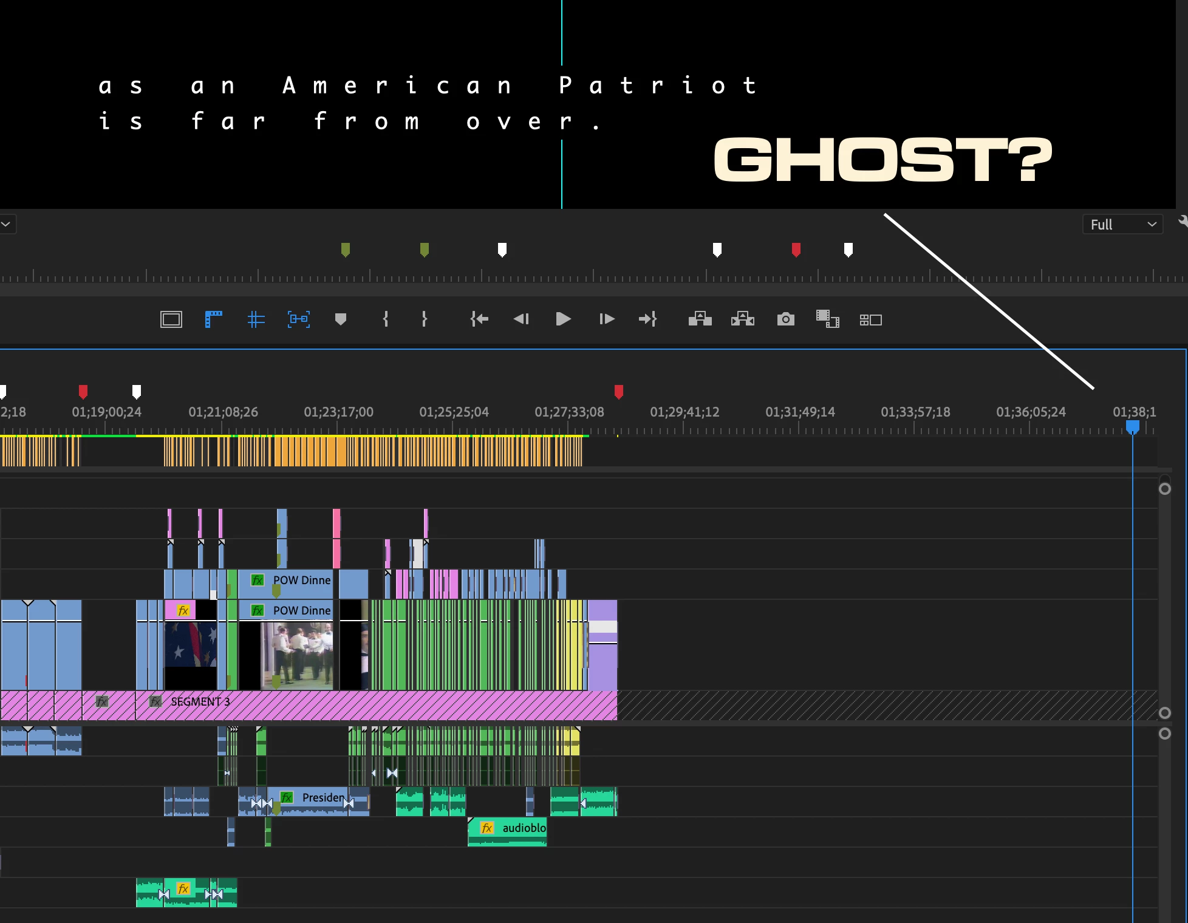Click the red marker at 01;27;33;08
The height and width of the screenshot is (923, 1188).
pos(618,392)
